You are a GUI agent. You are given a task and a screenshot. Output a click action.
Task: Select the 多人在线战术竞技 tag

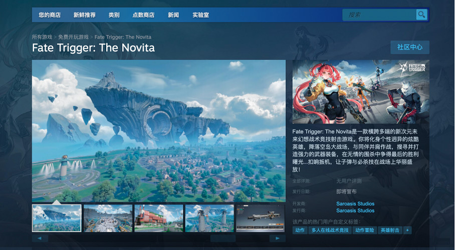(330, 230)
